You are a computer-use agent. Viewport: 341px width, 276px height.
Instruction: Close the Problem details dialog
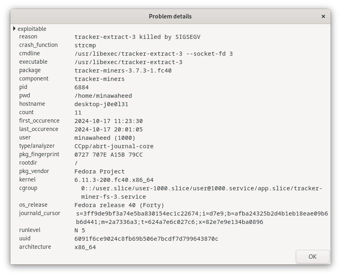323,16
